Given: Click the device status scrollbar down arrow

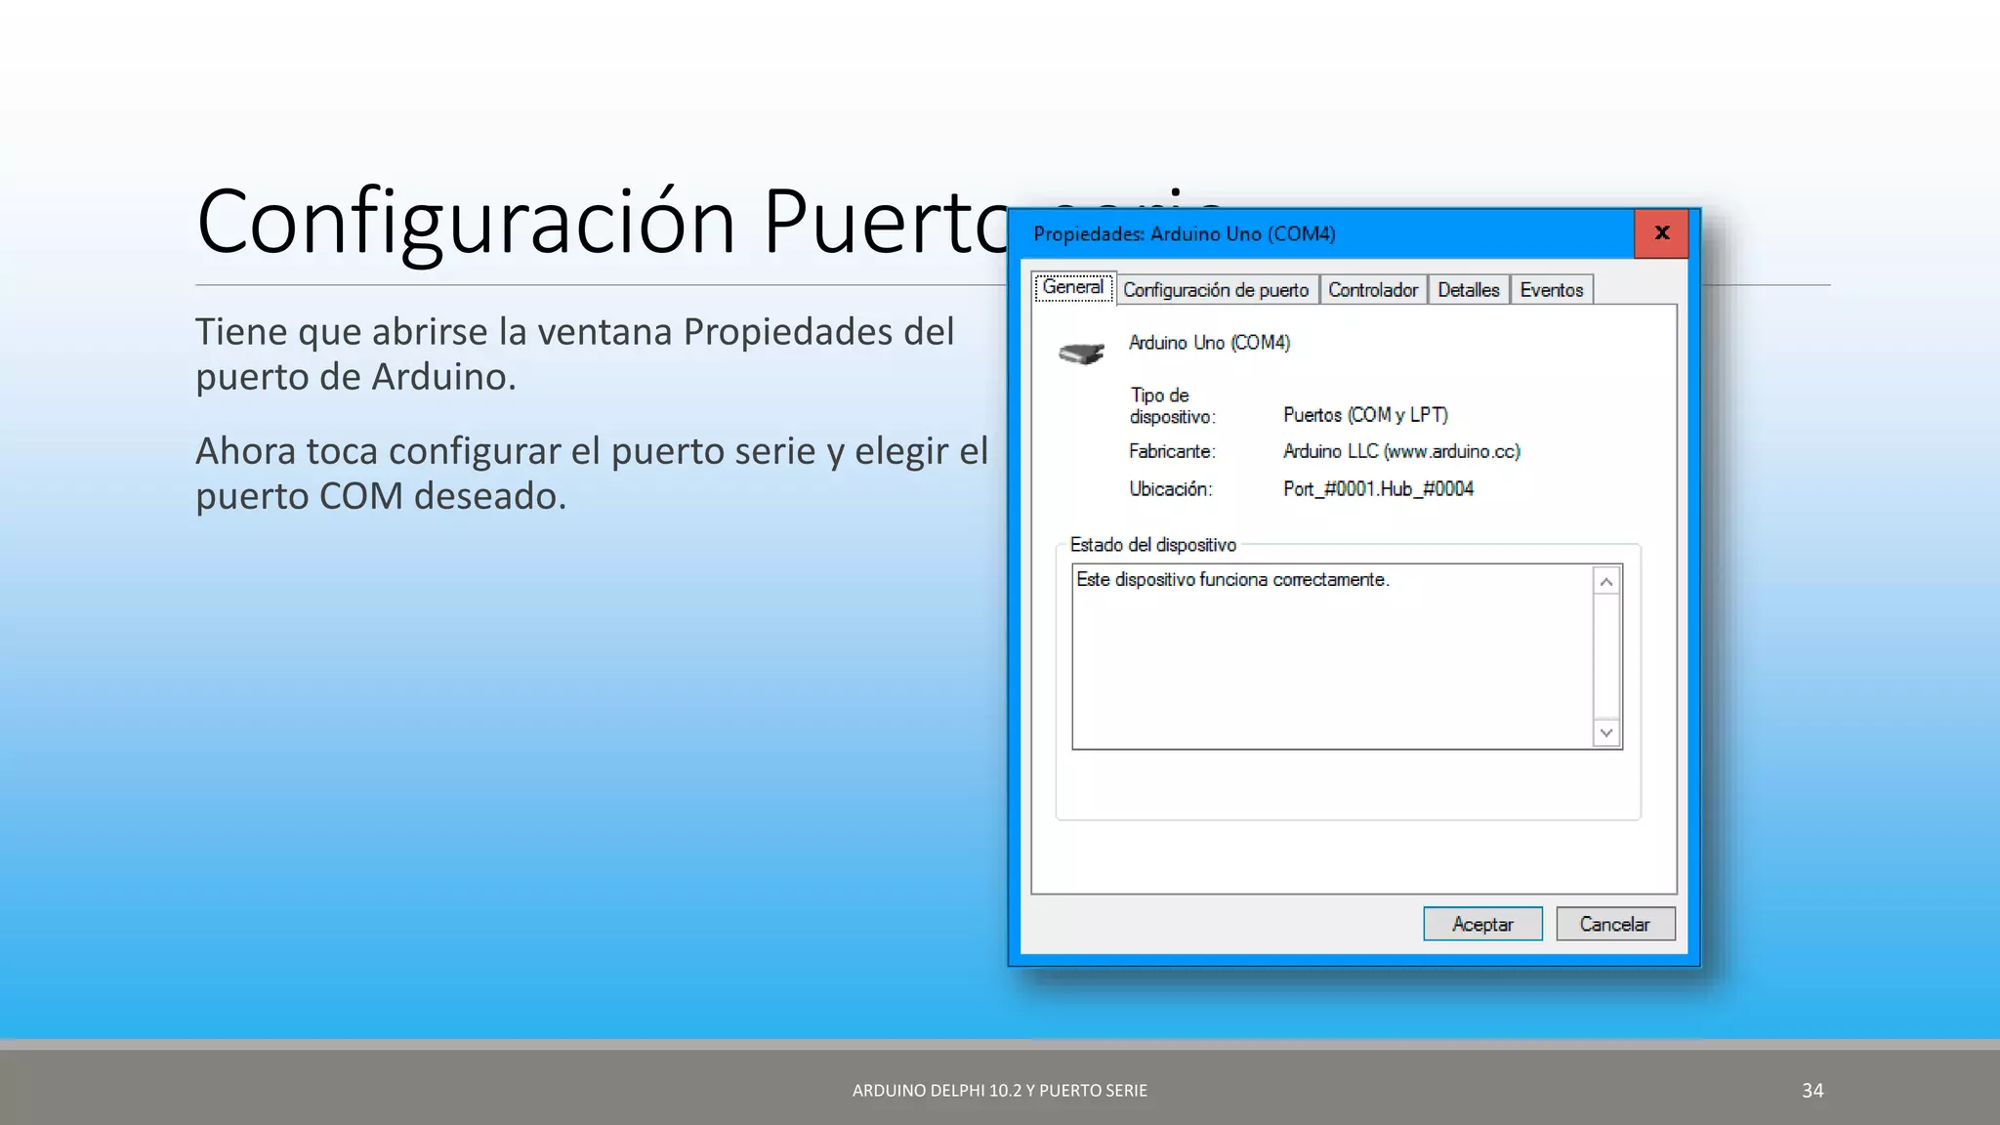Looking at the screenshot, I should pos(1605,732).
